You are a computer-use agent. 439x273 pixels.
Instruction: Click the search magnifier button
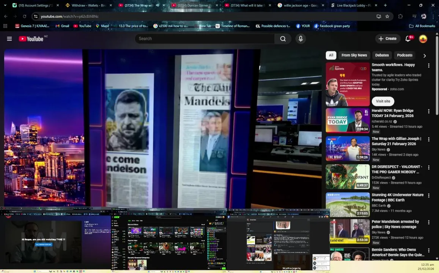tap(283, 39)
